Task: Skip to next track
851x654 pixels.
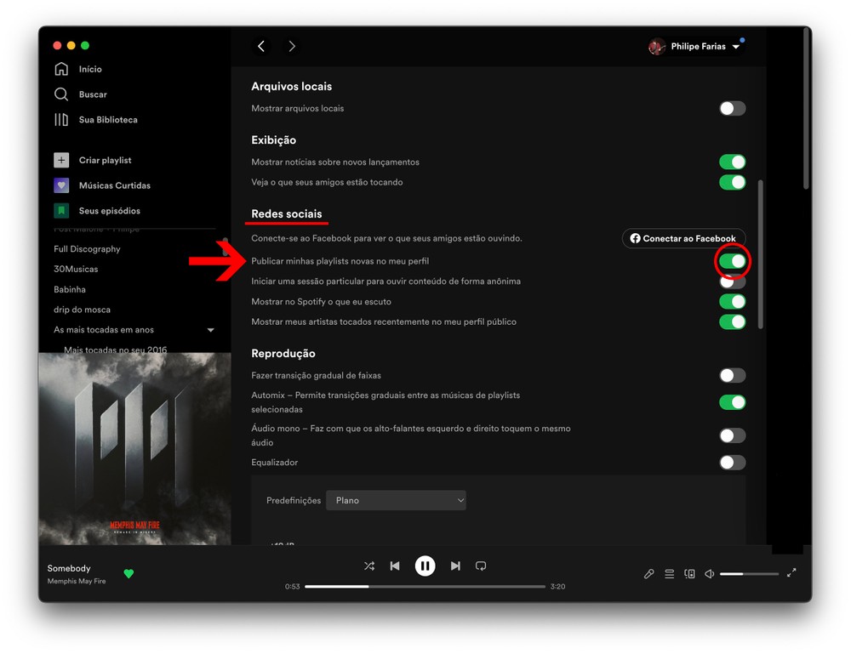Action: (455, 566)
